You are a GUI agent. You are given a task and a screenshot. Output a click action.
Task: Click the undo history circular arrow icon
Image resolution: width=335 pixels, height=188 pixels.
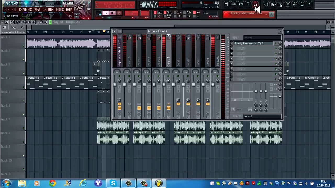point(266,4)
